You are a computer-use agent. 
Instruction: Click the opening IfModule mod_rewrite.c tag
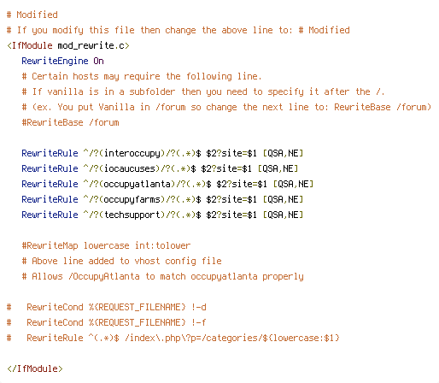pyautogui.click(x=68, y=45)
